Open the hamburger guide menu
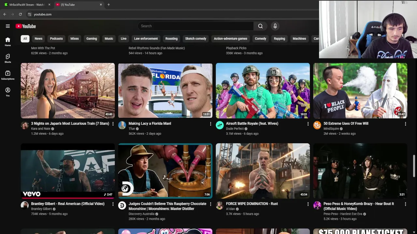The width and height of the screenshot is (417, 234). pyautogui.click(x=8, y=26)
